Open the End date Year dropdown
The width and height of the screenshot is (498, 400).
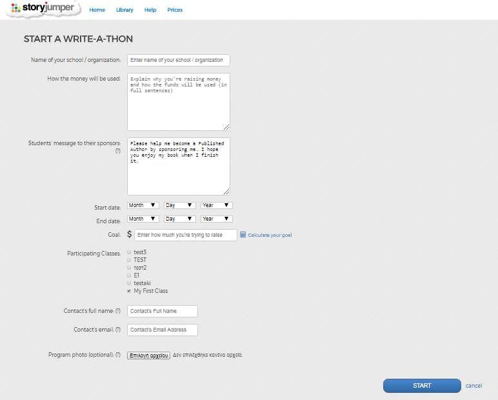(x=217, y=219)
